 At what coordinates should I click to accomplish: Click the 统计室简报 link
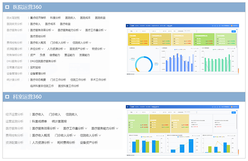[59, 121]
